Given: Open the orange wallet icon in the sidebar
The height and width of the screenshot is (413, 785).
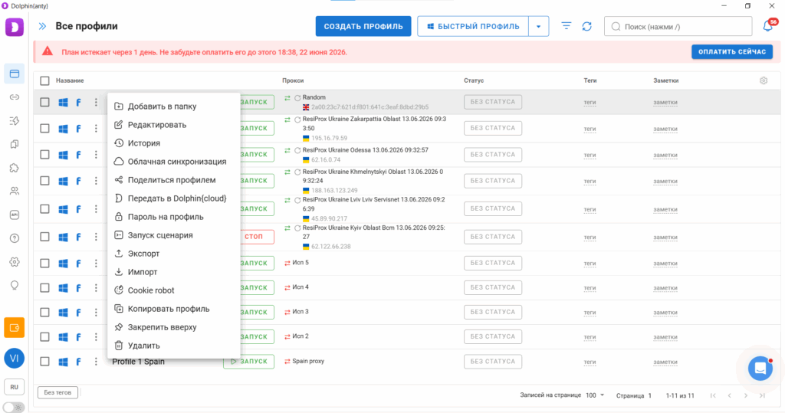Looking at the screenshot, I should click(14, 329).
